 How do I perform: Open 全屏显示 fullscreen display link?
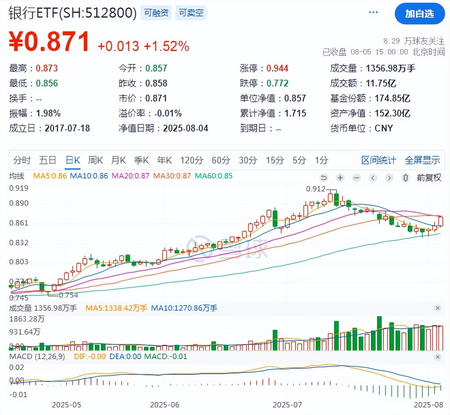point(423,160)
